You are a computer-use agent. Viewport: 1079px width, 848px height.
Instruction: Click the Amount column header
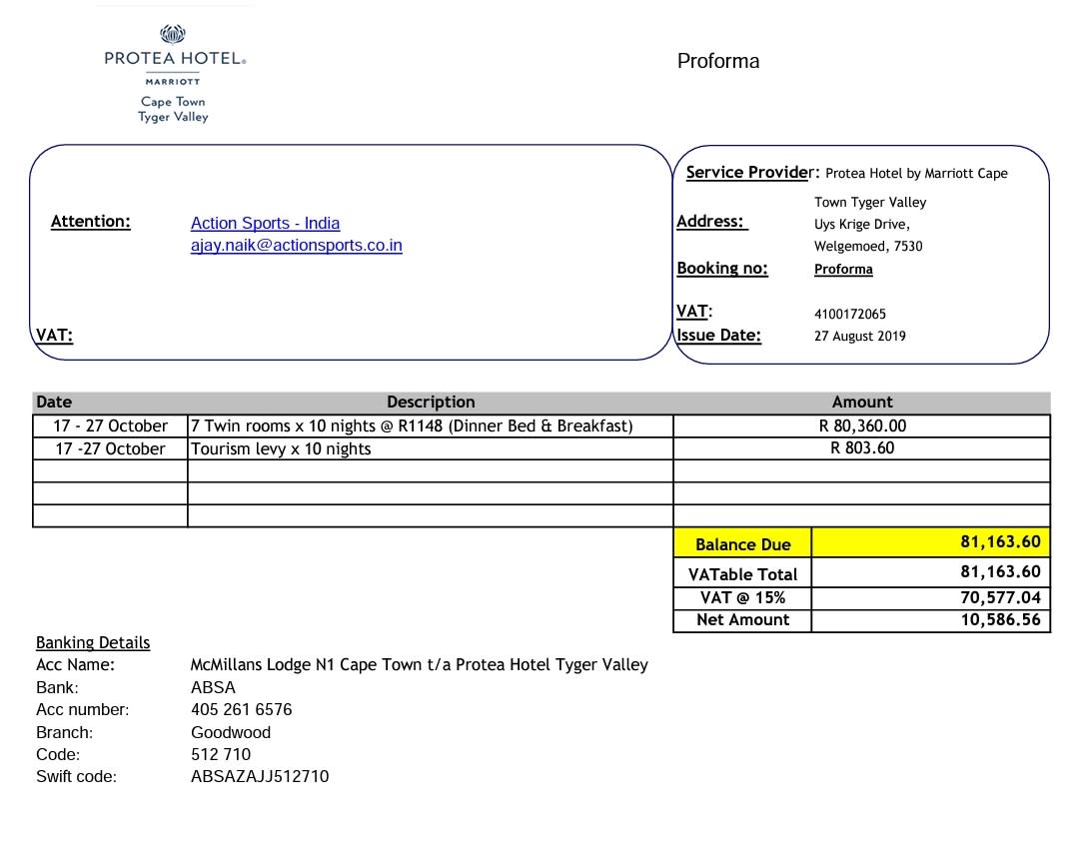862,402
